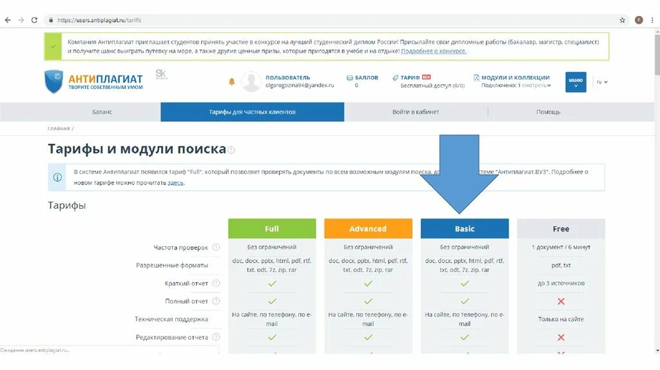Click Free column Полный отчет red cross
The image size is (660, 370).
pos(561,302)
